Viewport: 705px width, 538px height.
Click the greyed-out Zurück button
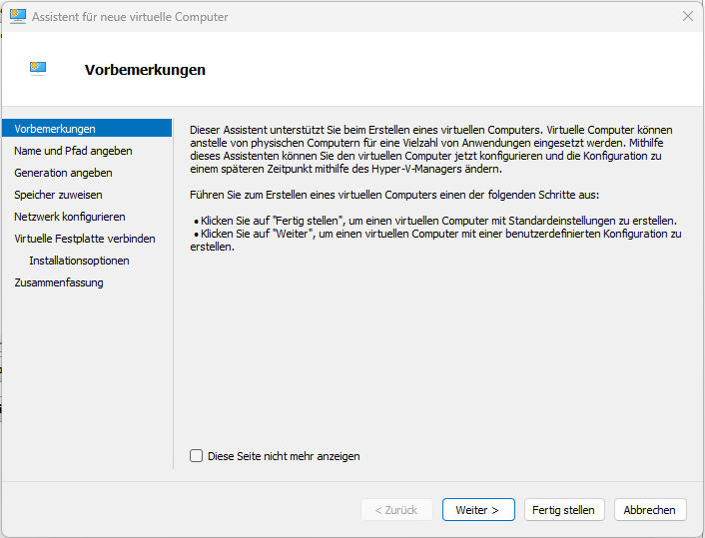coord(396,510)
